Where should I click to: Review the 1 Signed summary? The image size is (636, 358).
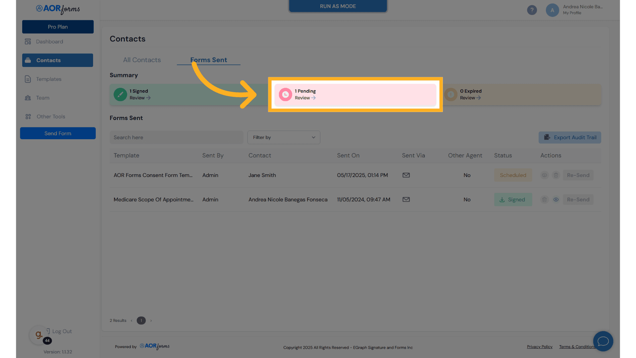(140, 98)
